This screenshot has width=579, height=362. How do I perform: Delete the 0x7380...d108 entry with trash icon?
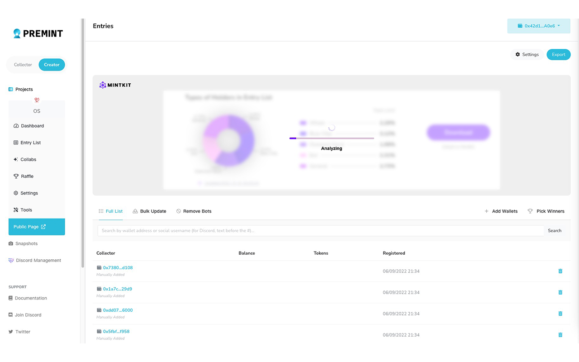(x=560, y=271)
